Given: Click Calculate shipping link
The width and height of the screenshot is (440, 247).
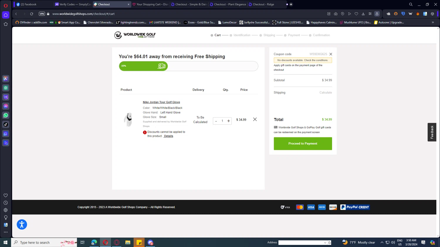Looking at the screenshot, I should click(x=326, y=92).
